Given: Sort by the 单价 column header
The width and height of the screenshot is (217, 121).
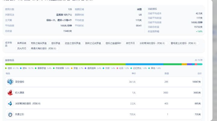Looking at the screenshot, I should coord(134,73).
